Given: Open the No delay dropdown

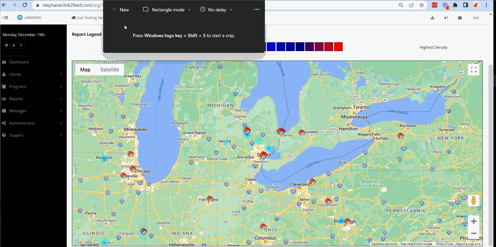Looking at the screenshot, I should tap(216, 10).
